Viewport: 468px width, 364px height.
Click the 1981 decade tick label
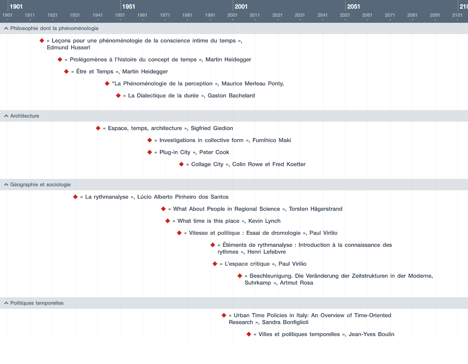point(187,15)
